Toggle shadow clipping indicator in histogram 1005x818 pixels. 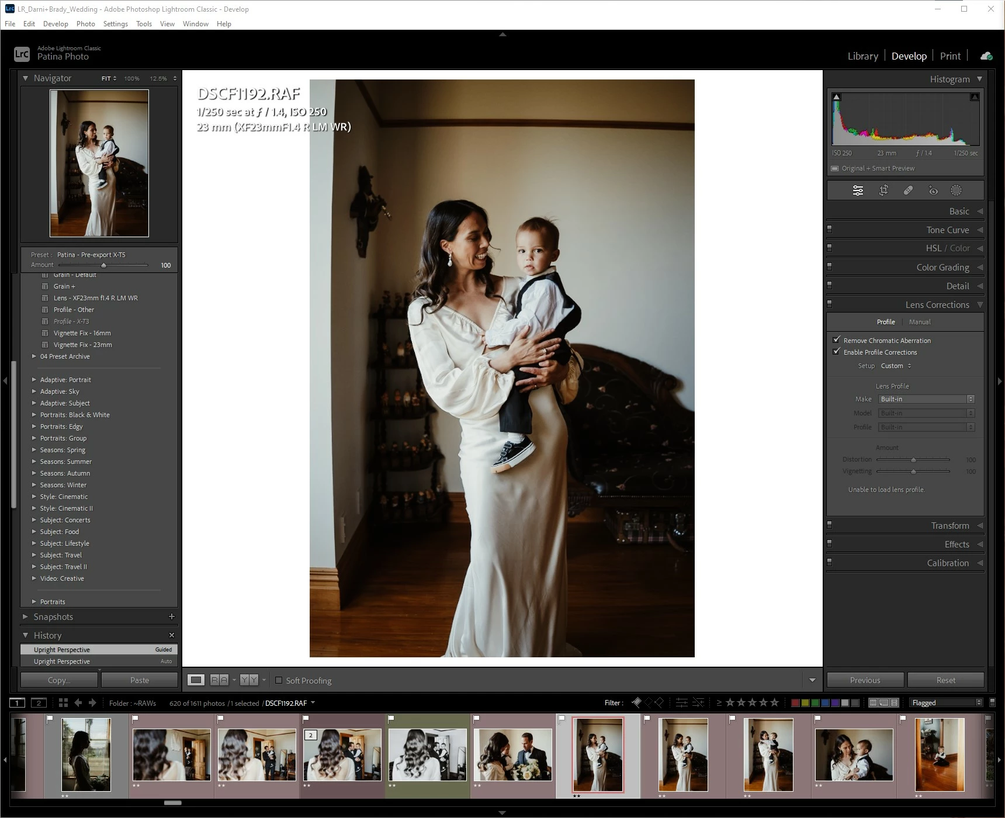point(837,97)
